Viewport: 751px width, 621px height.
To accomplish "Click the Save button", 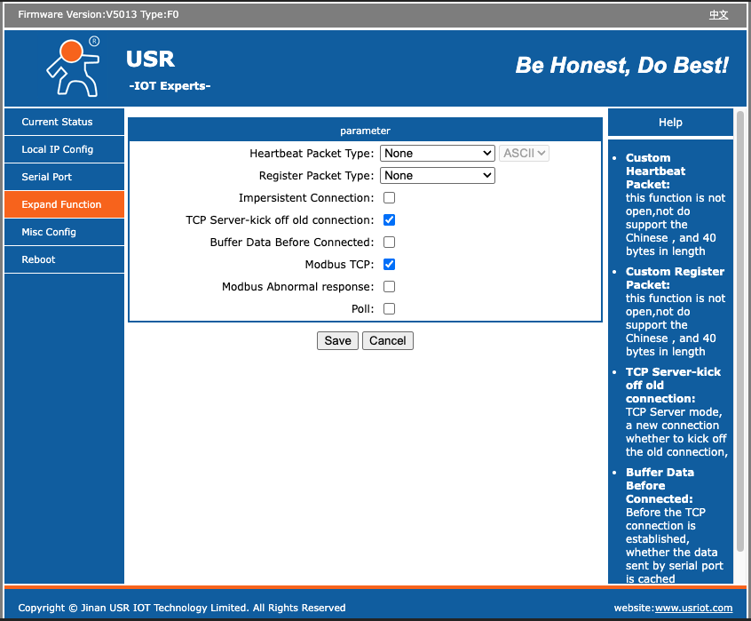I will pyautogui.click(x=337, y=340).
